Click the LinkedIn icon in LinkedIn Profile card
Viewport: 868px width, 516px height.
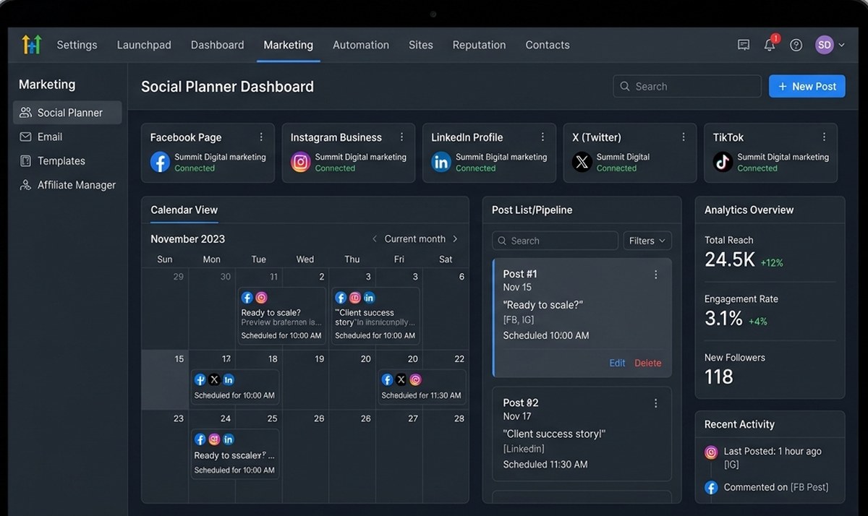point(441,162)
